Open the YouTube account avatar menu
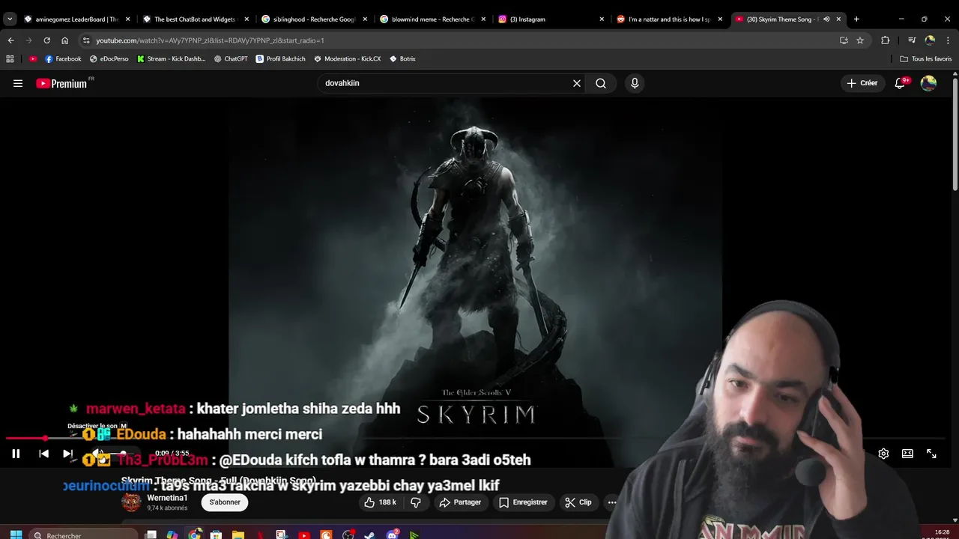Viewport: 959px width, 539px height. (928, 83)
